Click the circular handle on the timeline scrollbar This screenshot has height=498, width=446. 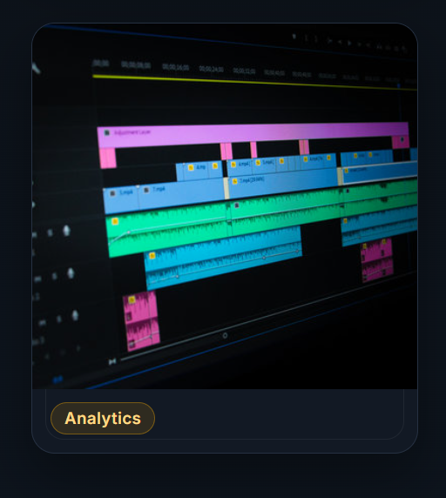(225, 335)
